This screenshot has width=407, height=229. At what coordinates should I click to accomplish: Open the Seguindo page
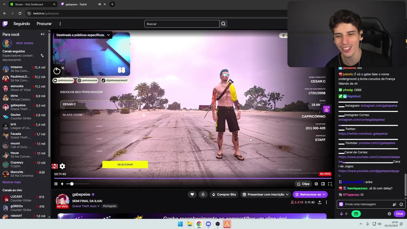click(x=22, y=24)
